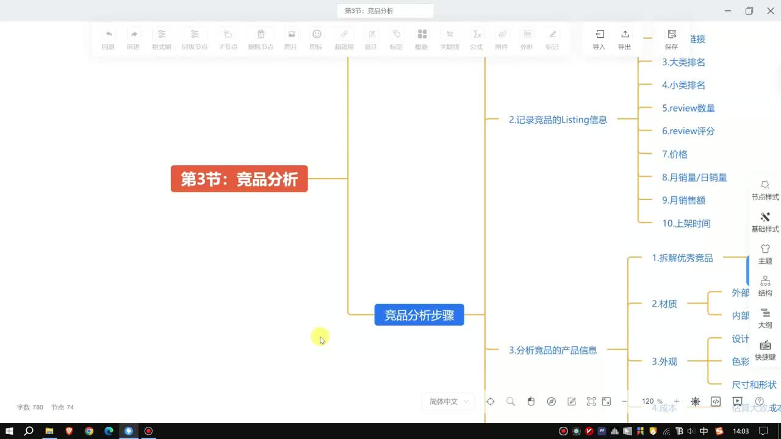
Task: Click the locate-root crosshair icon
Action: [491, 401]
